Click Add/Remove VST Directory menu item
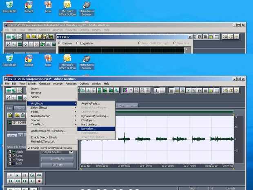 pos(52,131)
